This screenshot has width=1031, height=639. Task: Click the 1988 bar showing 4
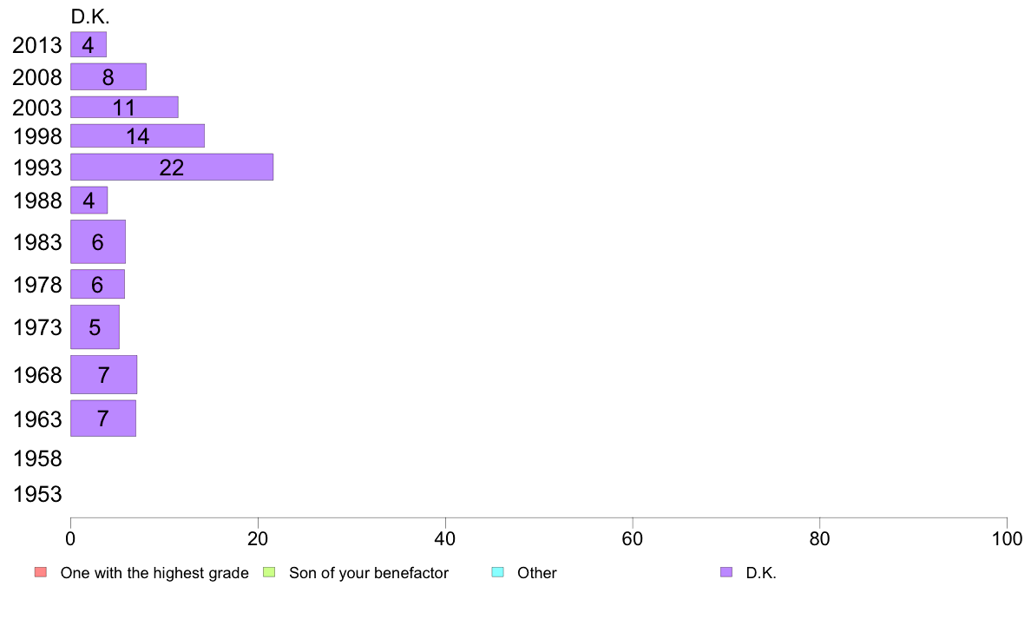click(89, 200)
